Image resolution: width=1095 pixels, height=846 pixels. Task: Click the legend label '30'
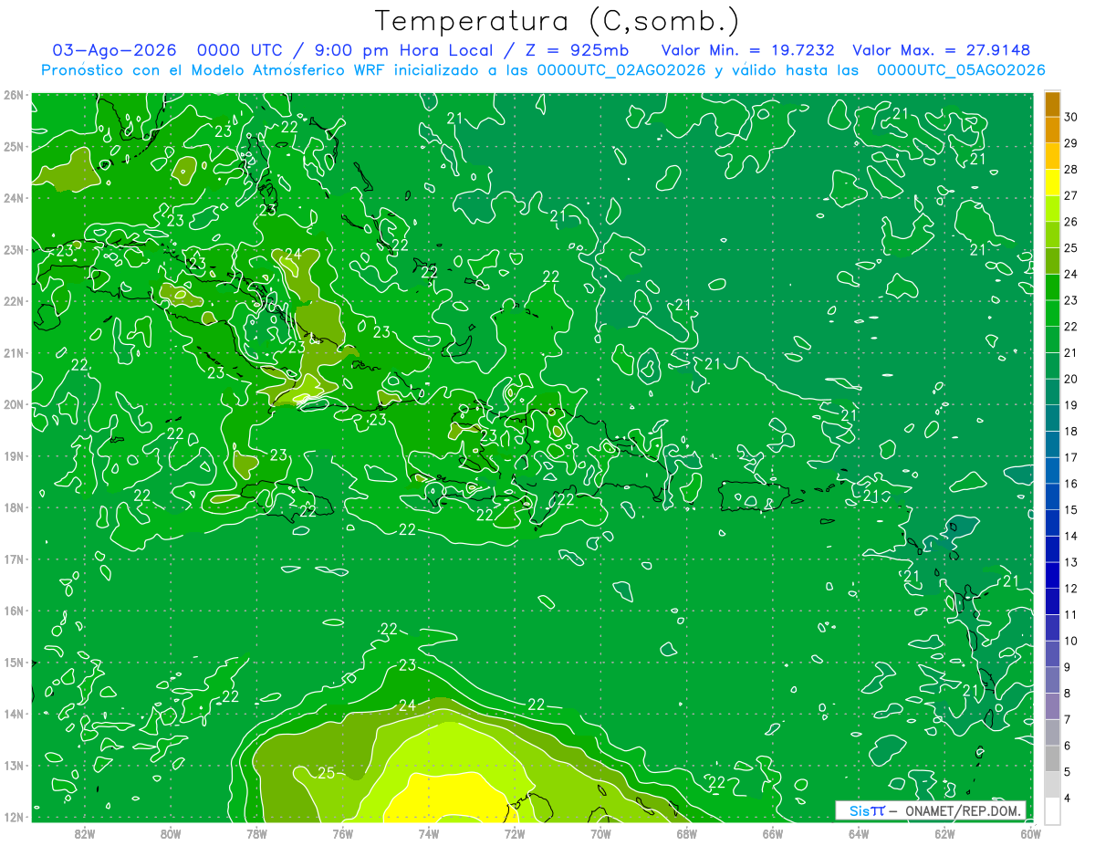tap(1071, 117)
